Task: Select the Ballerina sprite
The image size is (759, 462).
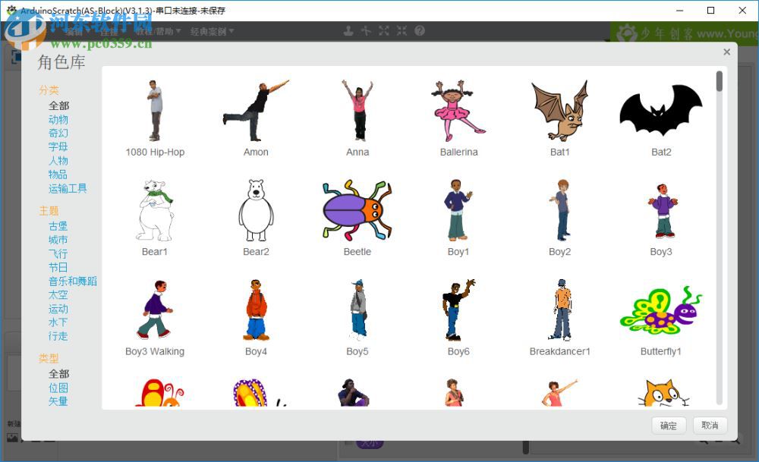Action: 458,118
